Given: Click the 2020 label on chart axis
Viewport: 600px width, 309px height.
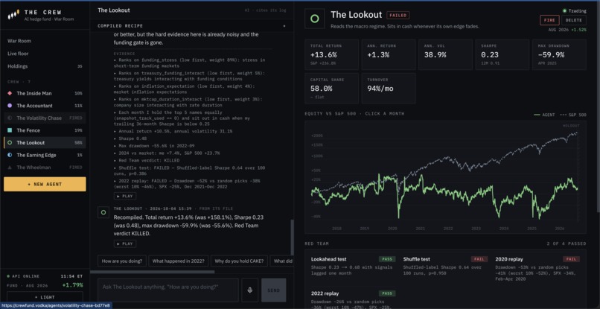Looking at the screenshot, I should click(x=392, y=228).
